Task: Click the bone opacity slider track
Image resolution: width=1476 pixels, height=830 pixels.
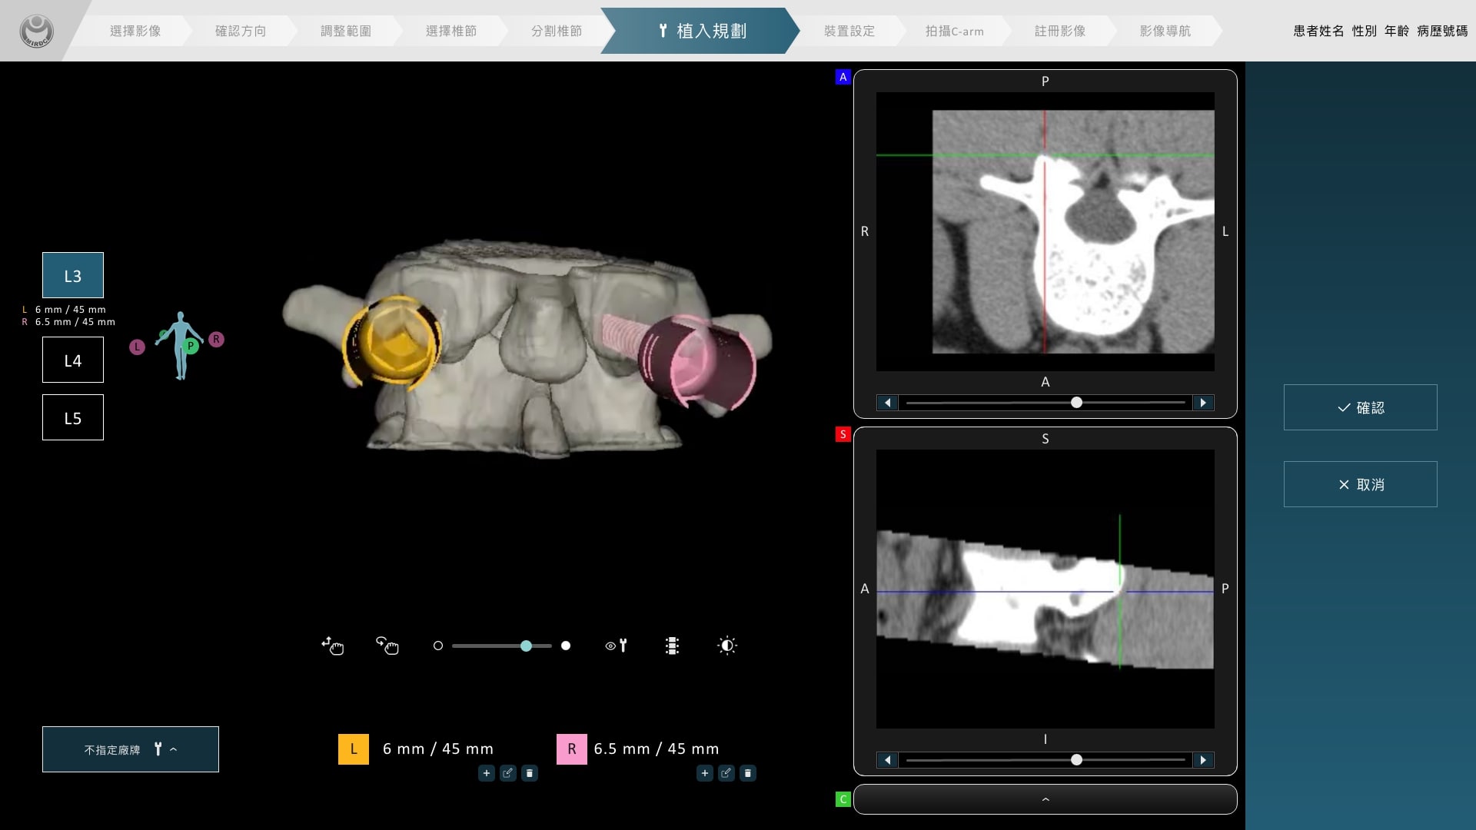Action: 484,646
